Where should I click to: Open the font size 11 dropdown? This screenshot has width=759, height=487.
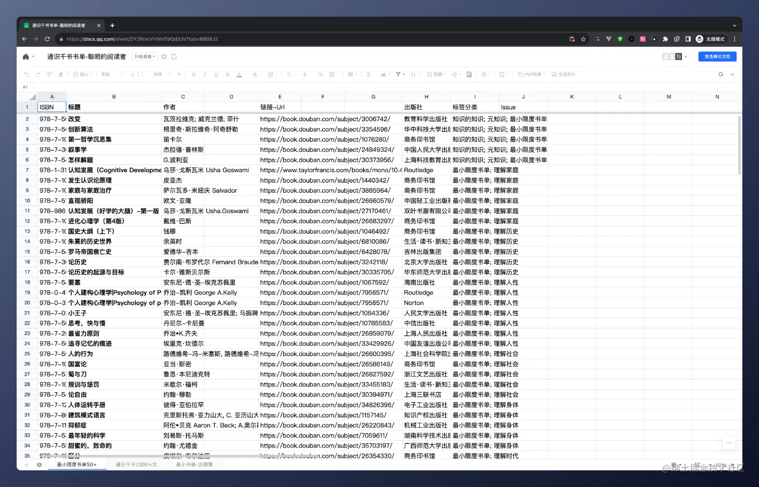[181, 74]
